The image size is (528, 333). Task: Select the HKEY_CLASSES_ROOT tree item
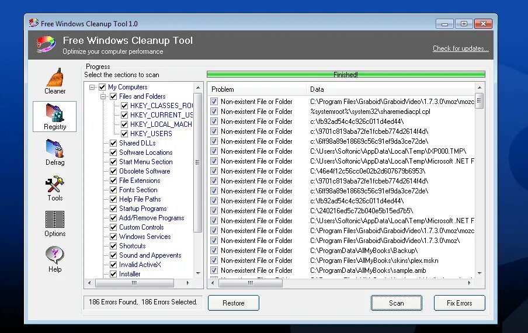pyautogui.click(x=161, y=106)
